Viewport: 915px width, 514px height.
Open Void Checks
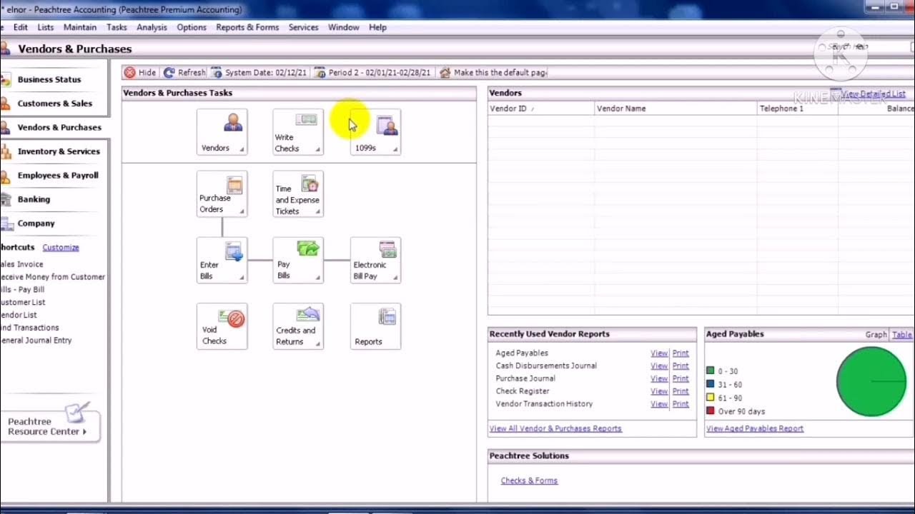[x=222, y=326]
